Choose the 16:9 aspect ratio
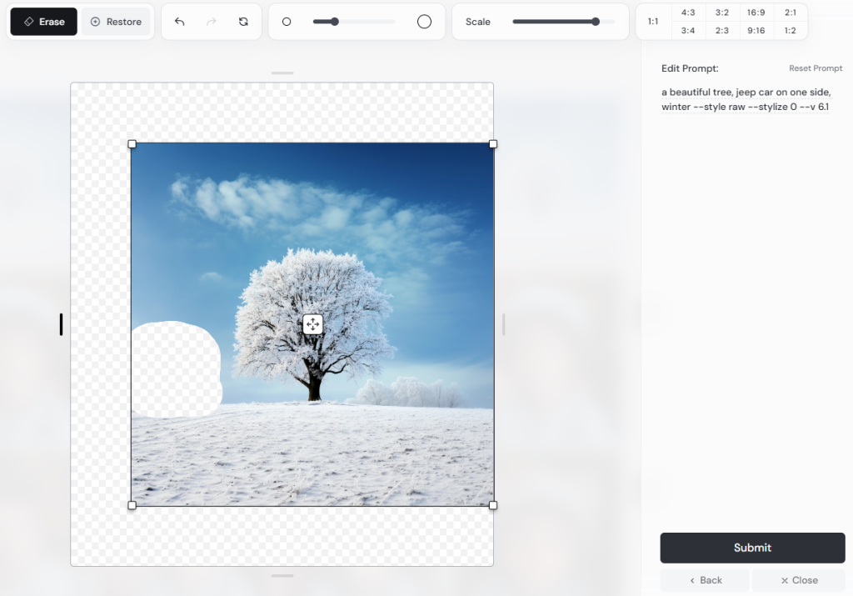 point(756,13)
